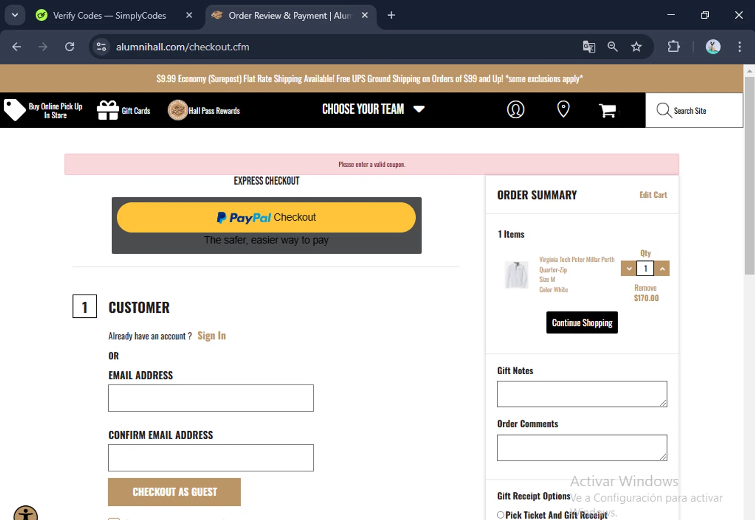Click the Confirm Email Address field

point(211,458)
